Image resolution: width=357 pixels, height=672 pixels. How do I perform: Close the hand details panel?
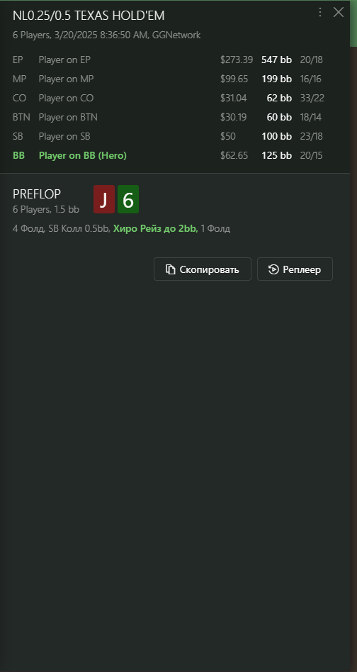click(339, 13)
